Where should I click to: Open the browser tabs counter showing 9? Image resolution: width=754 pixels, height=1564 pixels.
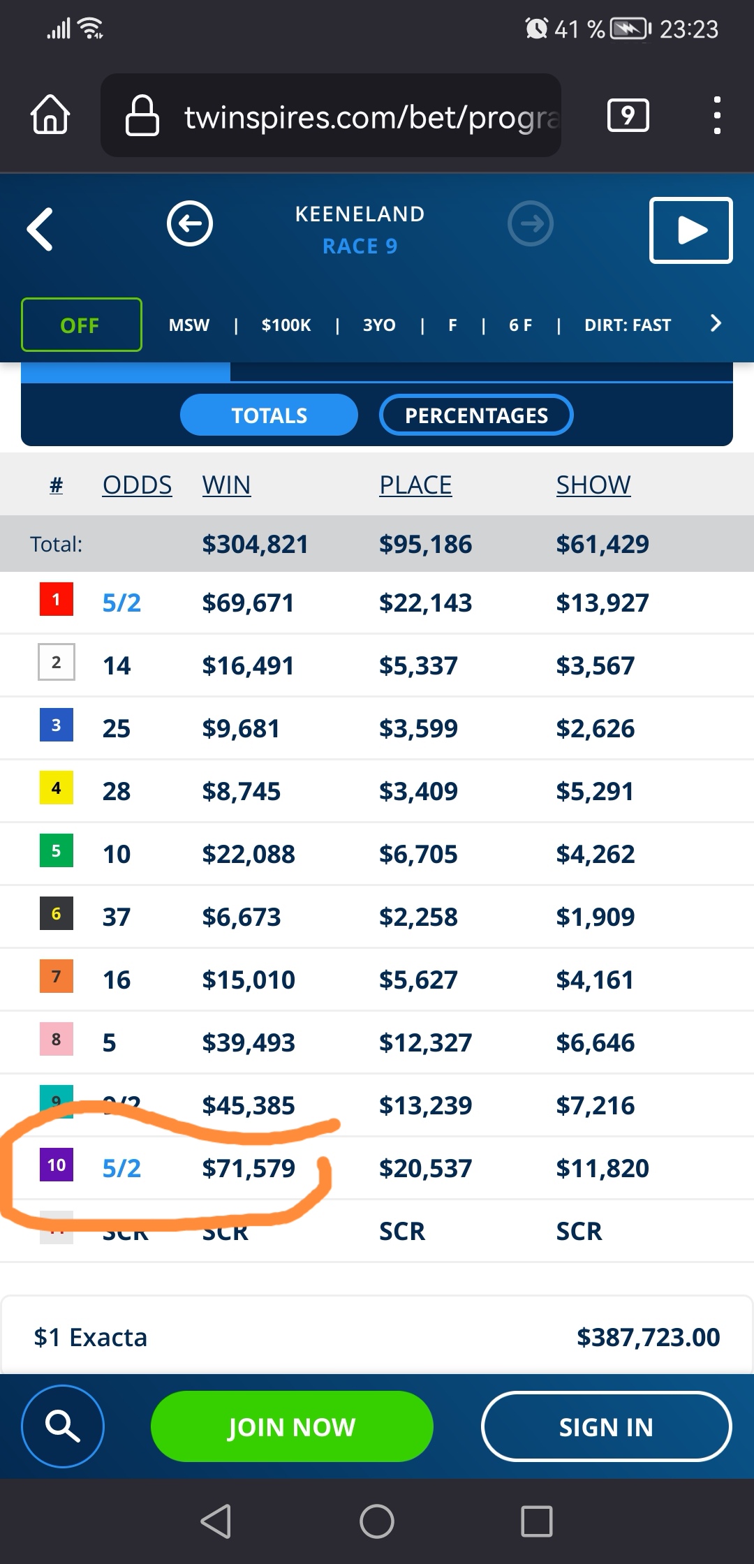pos(628,115)
